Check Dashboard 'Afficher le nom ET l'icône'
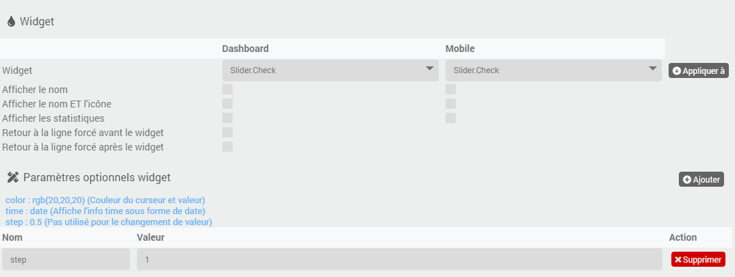735x277 pixels. pyautogui.click(x=227, y=103)
